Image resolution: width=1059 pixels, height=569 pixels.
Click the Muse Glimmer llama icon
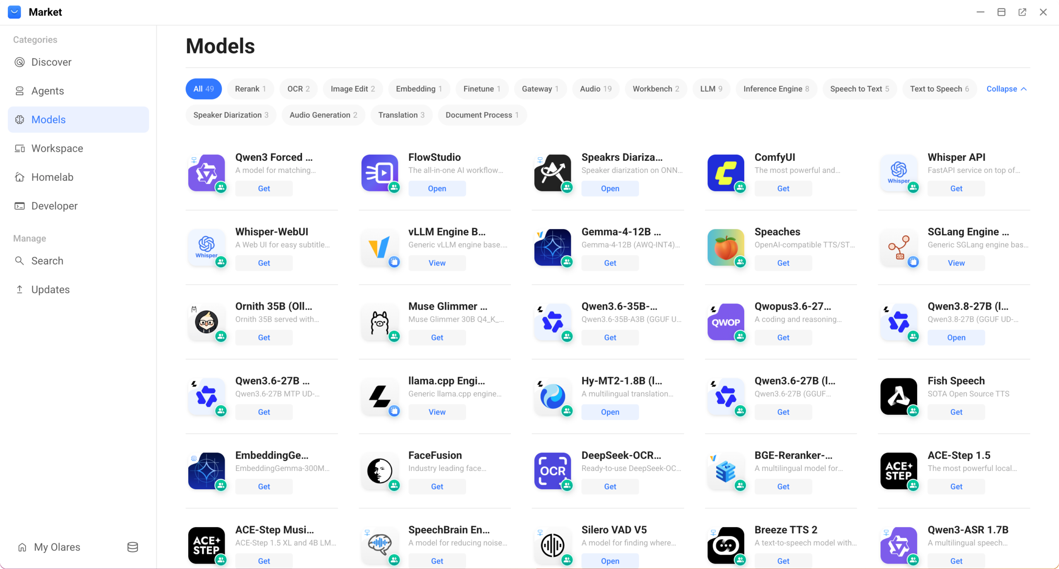[379, 322]
